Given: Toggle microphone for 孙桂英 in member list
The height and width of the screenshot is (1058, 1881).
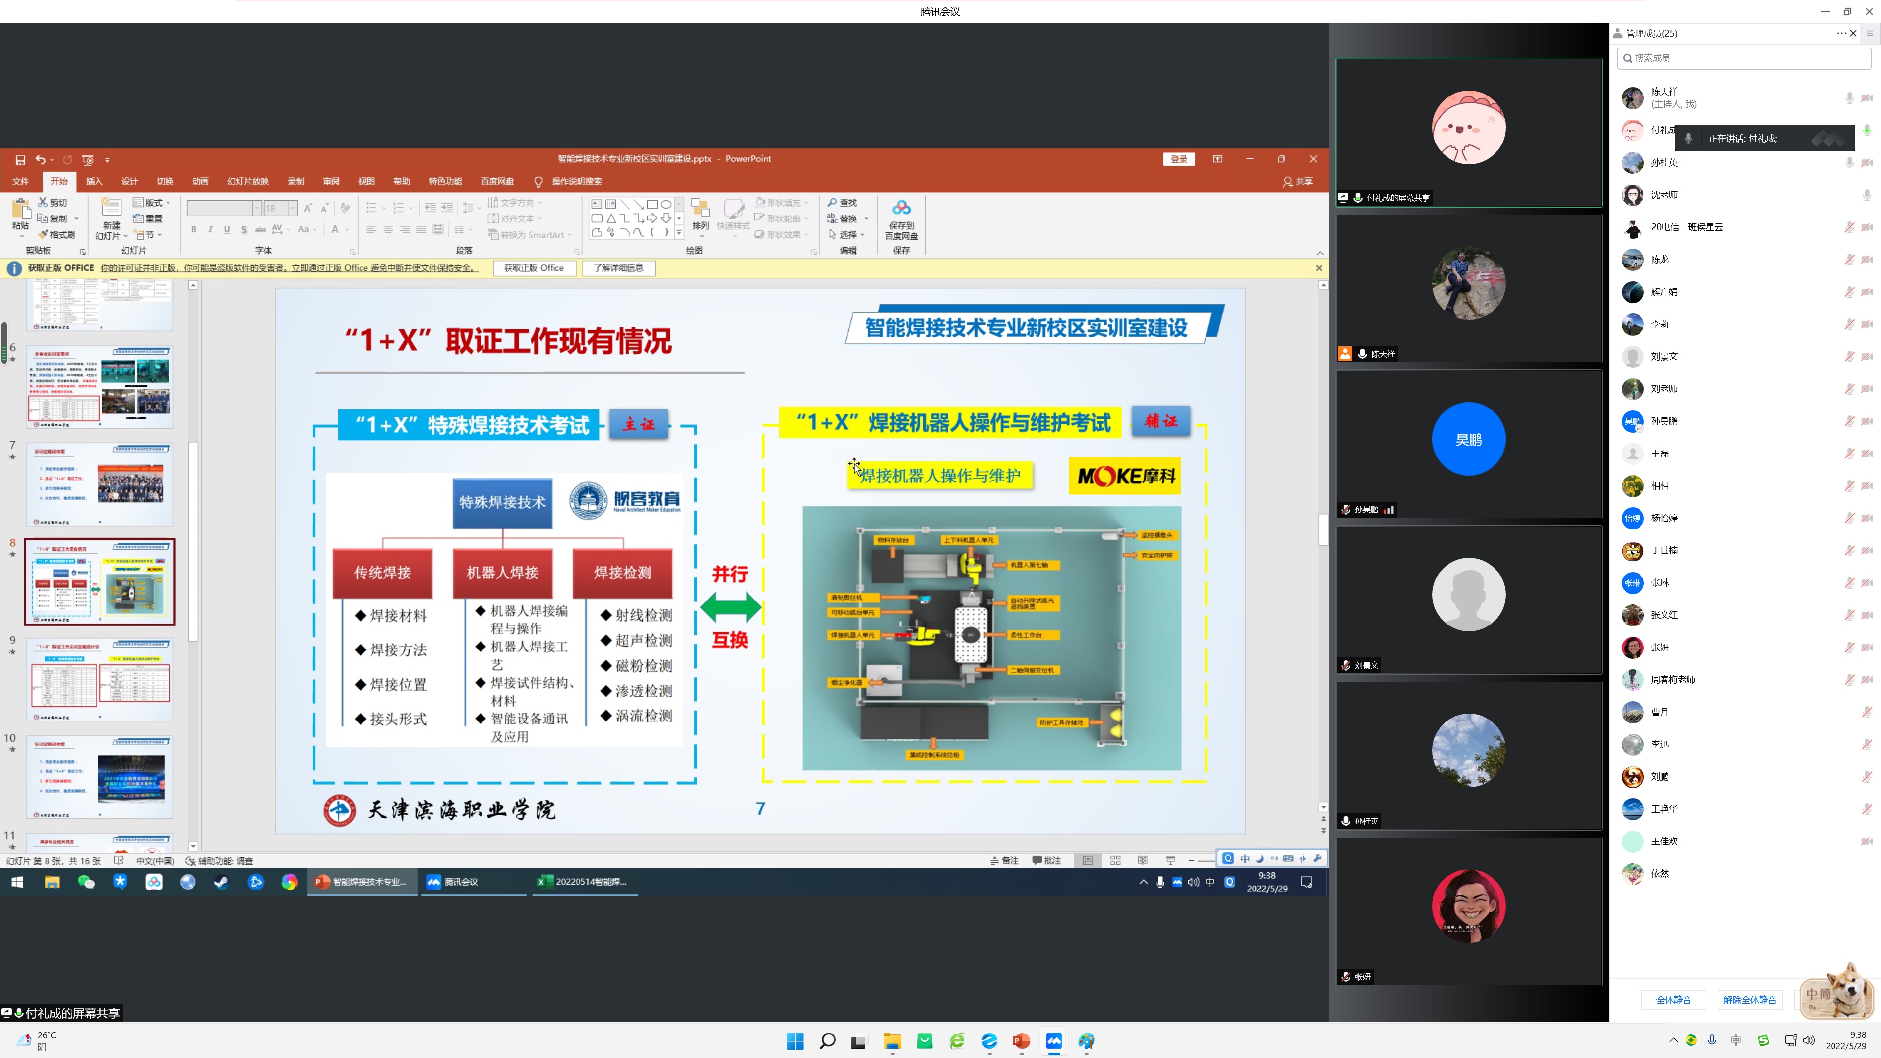Looking at the screenshot, I should (1849, 162).
